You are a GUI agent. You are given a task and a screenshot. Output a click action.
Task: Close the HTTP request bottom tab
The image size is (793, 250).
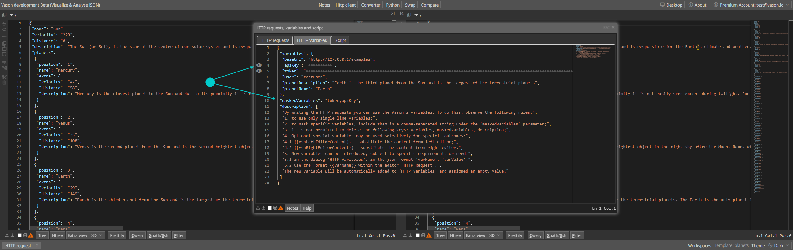(37, 245)
